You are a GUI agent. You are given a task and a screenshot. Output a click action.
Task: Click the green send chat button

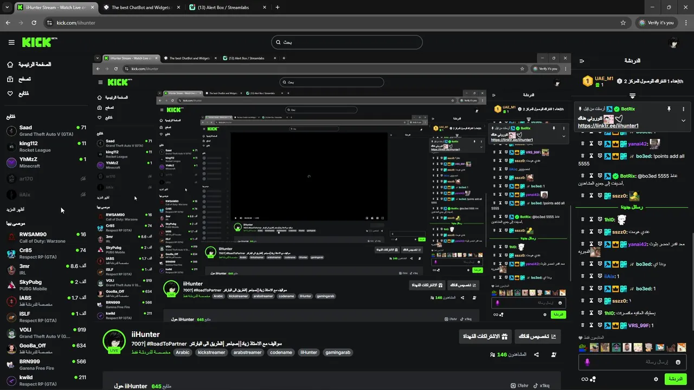(676, 379)
